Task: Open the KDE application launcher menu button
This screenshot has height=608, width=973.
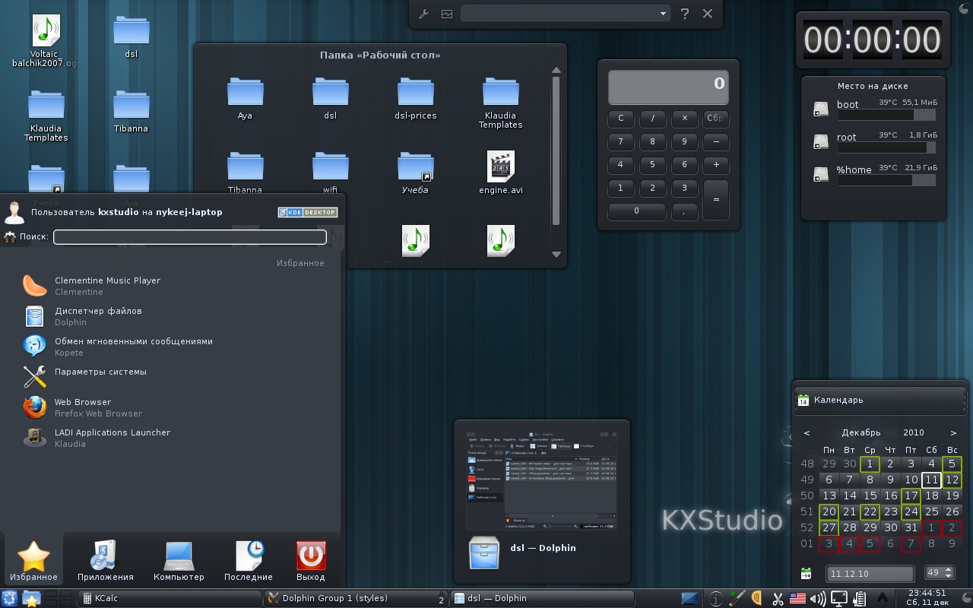Action: point(11,599)
